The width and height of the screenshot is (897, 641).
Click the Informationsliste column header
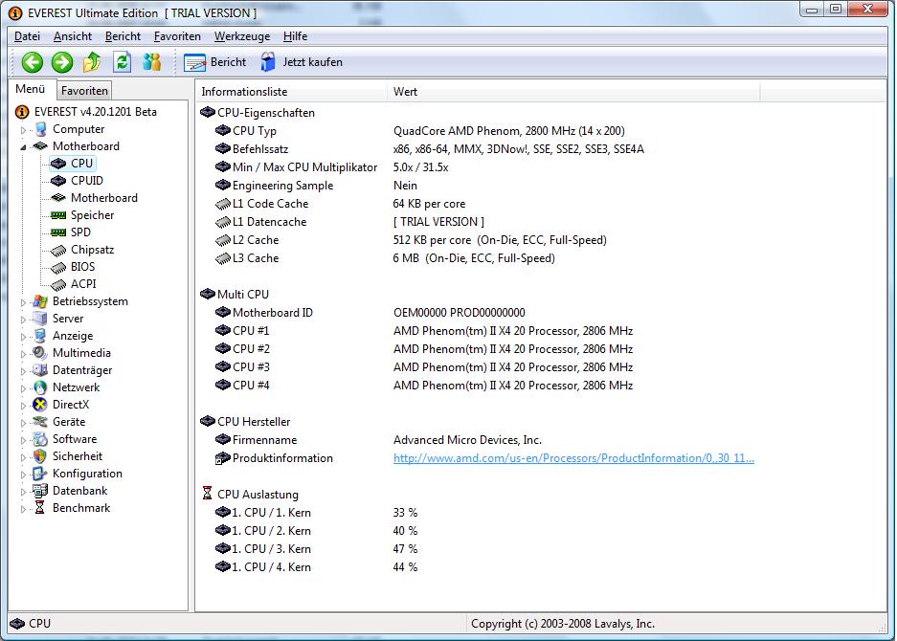292,92
